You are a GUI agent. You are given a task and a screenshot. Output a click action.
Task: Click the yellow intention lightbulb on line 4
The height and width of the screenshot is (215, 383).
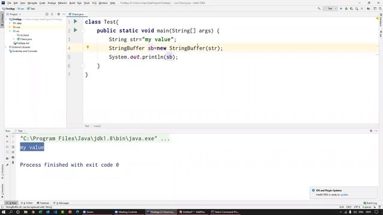click(x=88, y=47)
